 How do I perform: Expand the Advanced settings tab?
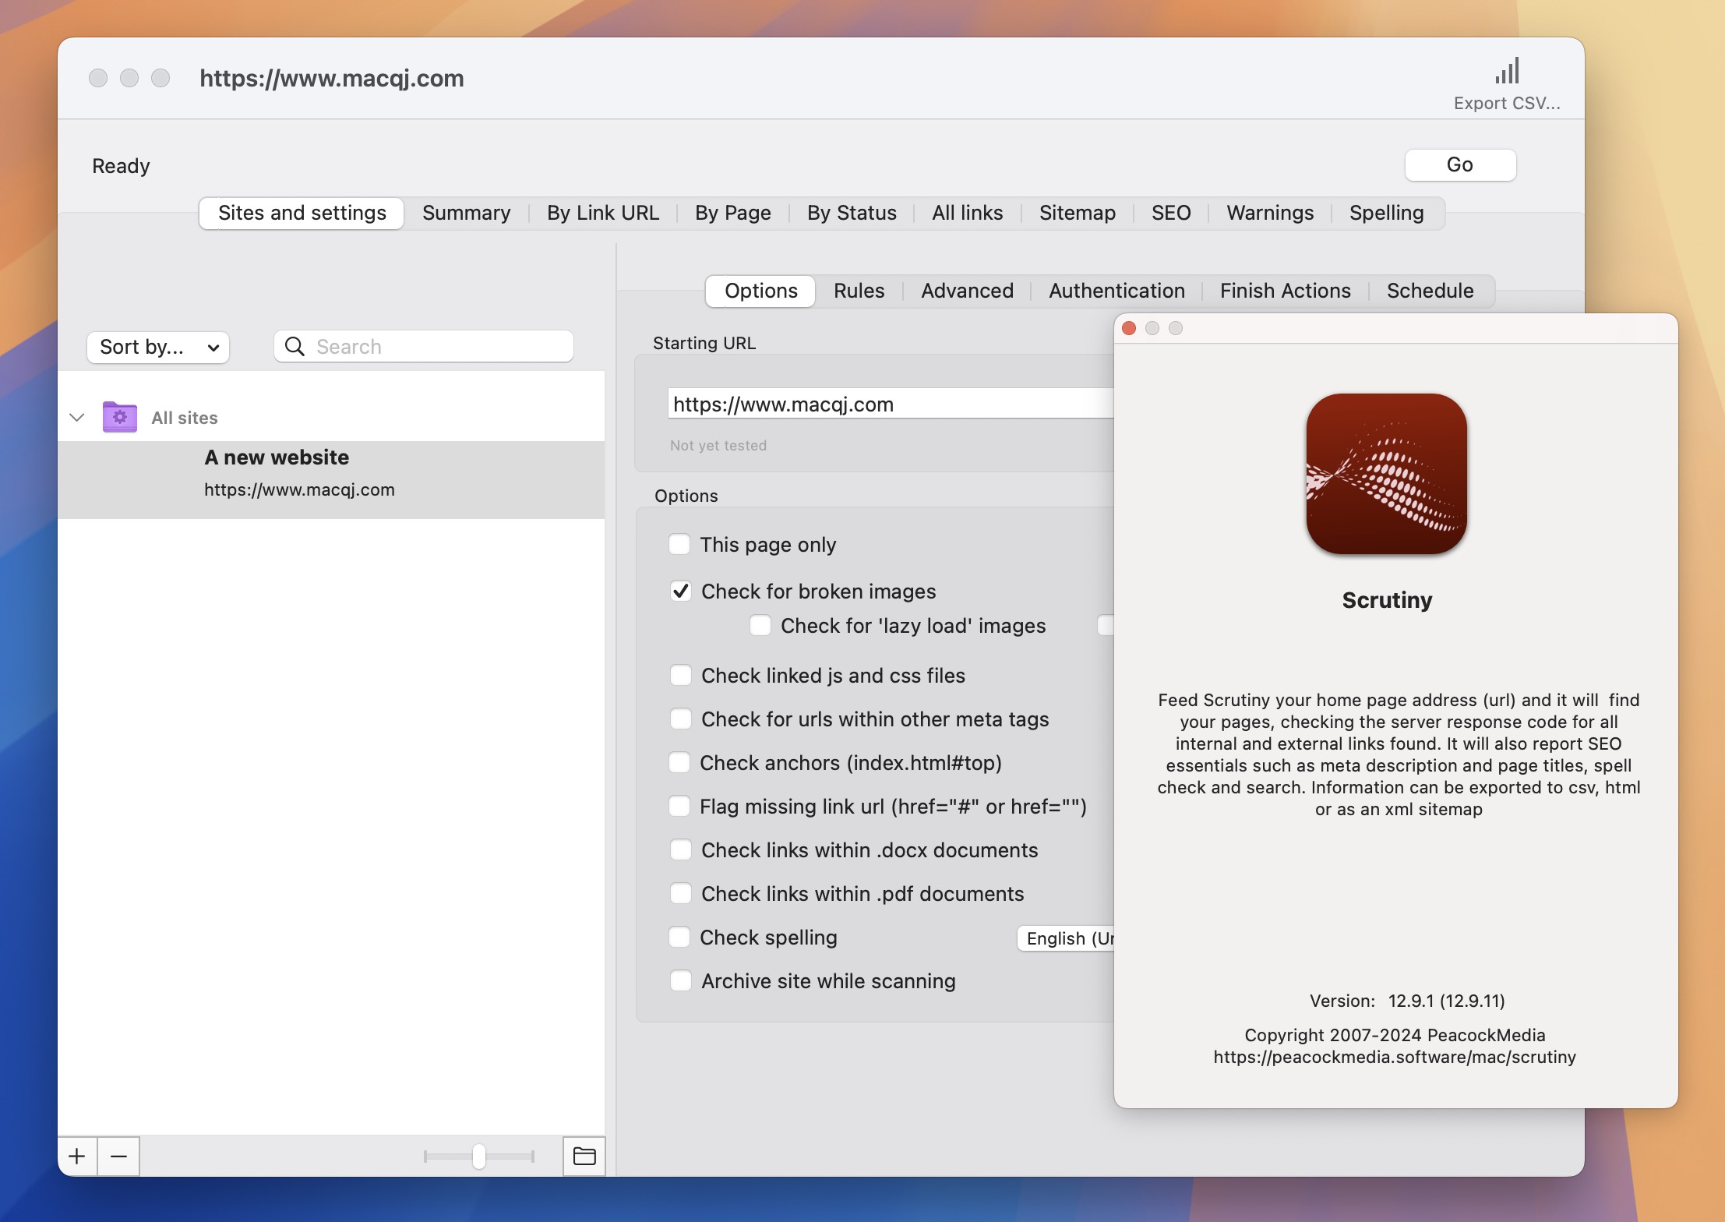(968, 291)
